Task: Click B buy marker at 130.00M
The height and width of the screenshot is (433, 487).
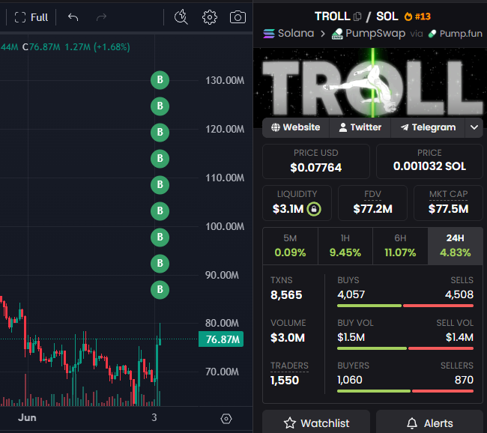Action: pyautogui.click(x=160, y=80)
